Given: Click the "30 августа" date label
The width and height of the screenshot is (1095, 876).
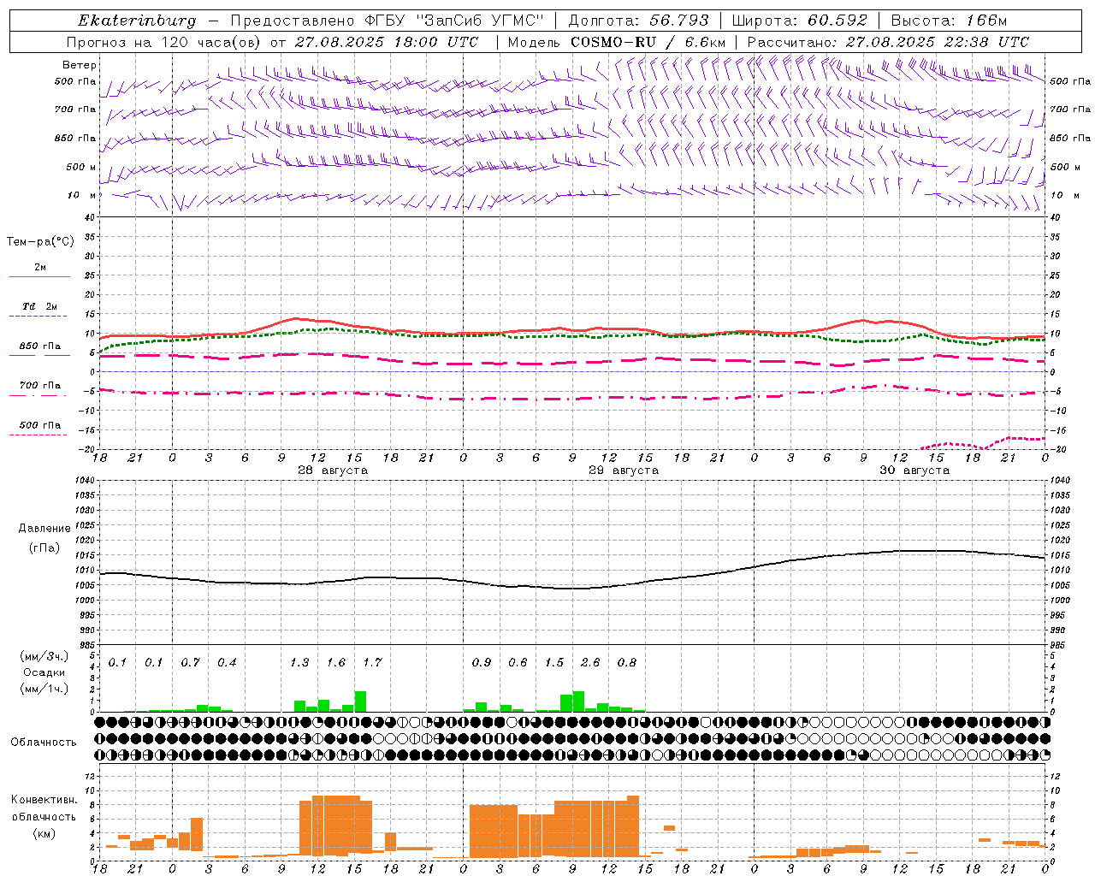Looking at the screenshot, I should (x=914, y=471).
